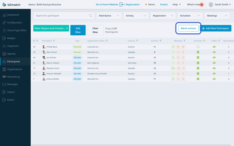Click the What's new notification badge
Image resolution: width=234 pixels, height=146 pixels.
click(x=202, y=5)
